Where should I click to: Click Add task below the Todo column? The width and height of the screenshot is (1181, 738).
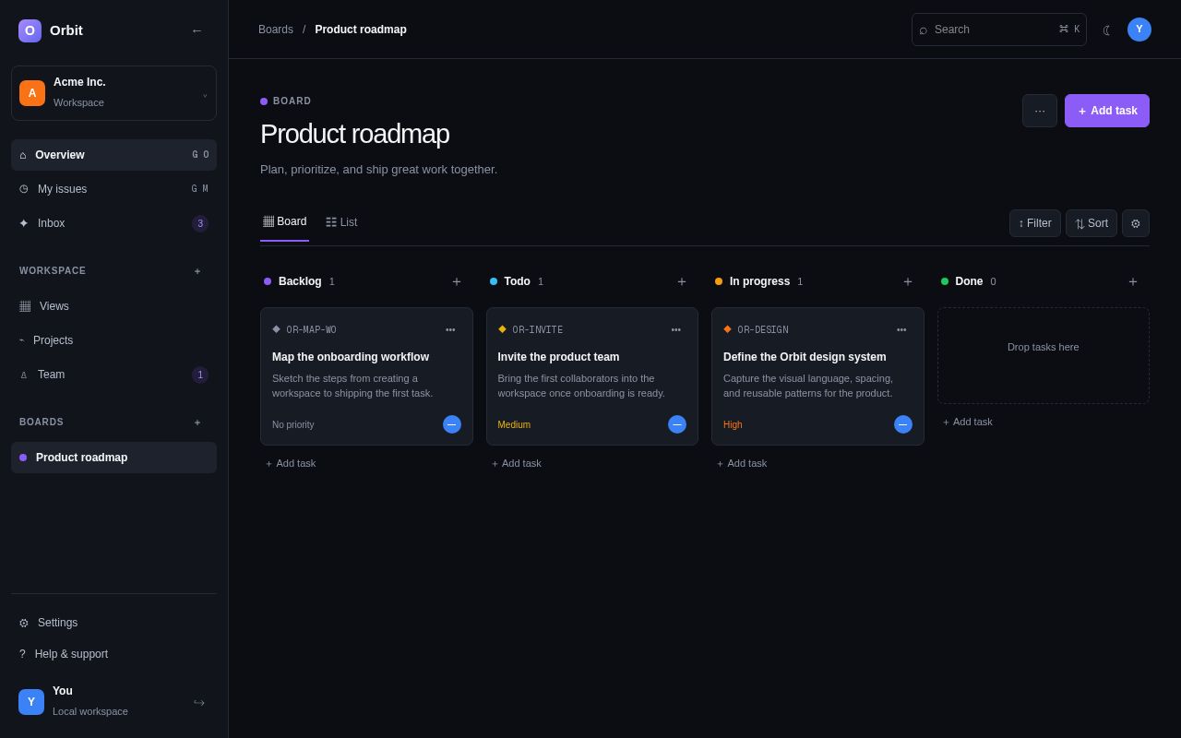517,463
